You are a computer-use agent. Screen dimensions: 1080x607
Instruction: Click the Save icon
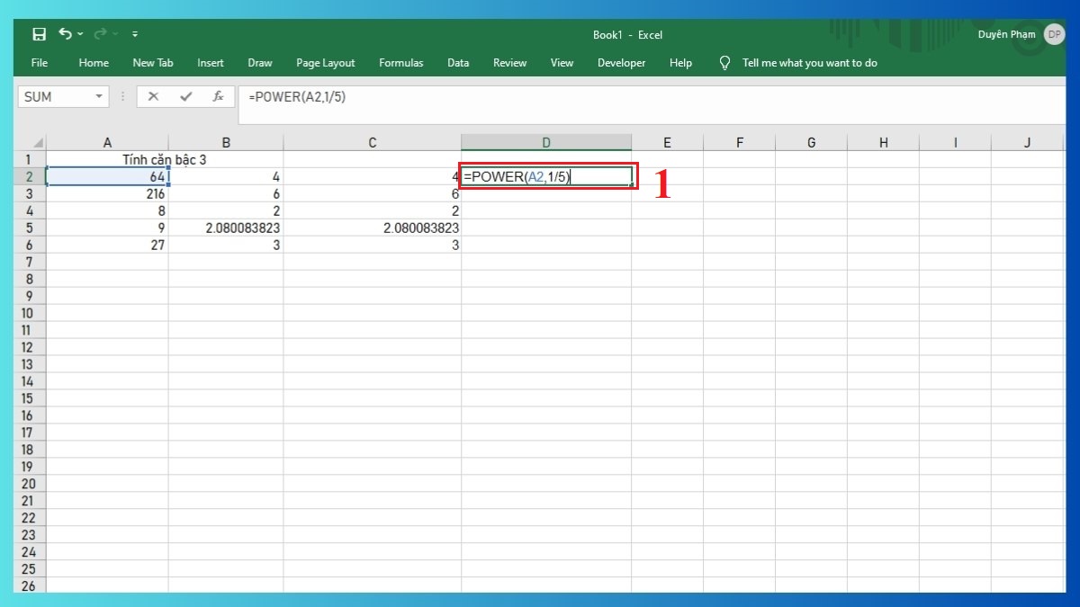pyautogui.click(x=38, y=33)
